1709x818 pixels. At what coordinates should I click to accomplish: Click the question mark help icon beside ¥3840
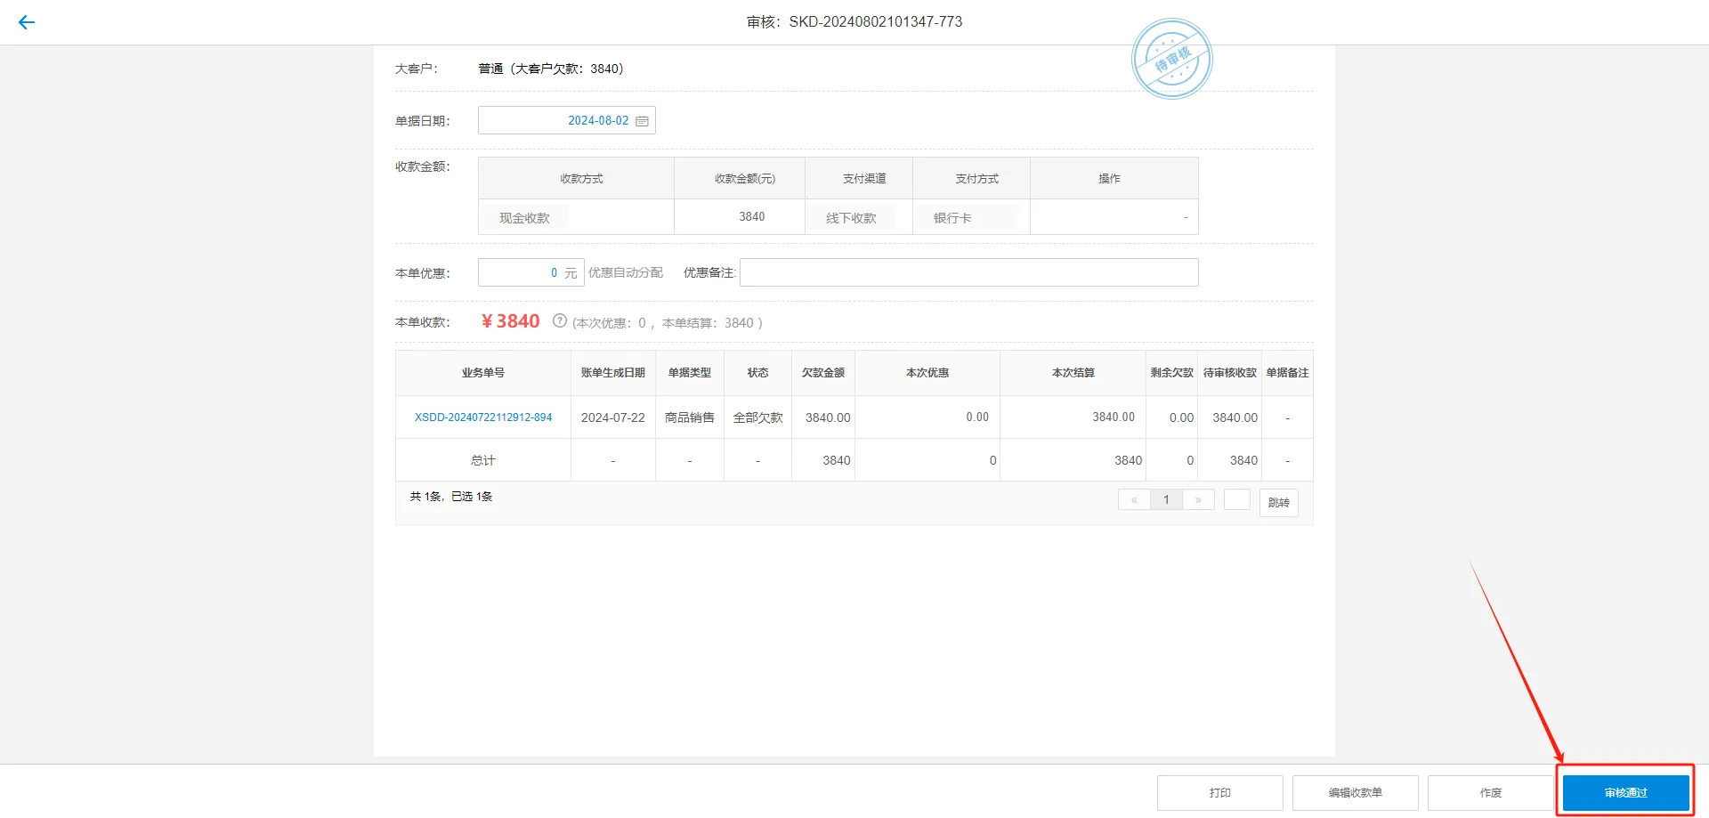pyautogui.click(x=559, y=322)
